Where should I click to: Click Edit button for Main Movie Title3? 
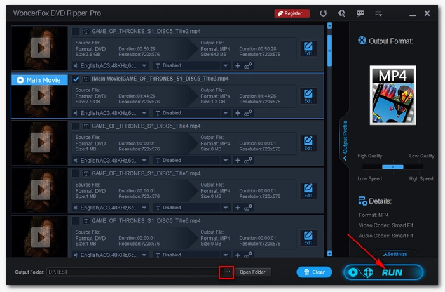click(308, 96)
